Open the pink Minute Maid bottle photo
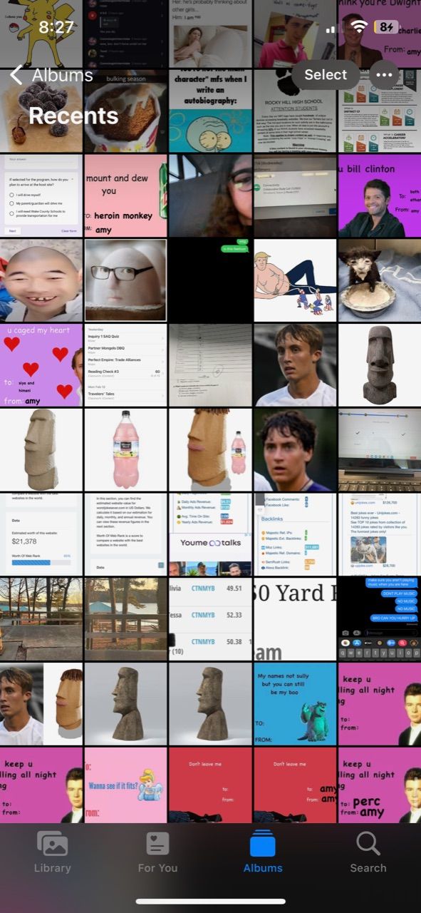421x913 pixels. click(x=125, y=449)
